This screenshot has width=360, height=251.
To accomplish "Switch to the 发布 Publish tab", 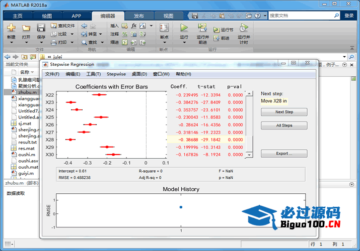I will tap(139, 16).
